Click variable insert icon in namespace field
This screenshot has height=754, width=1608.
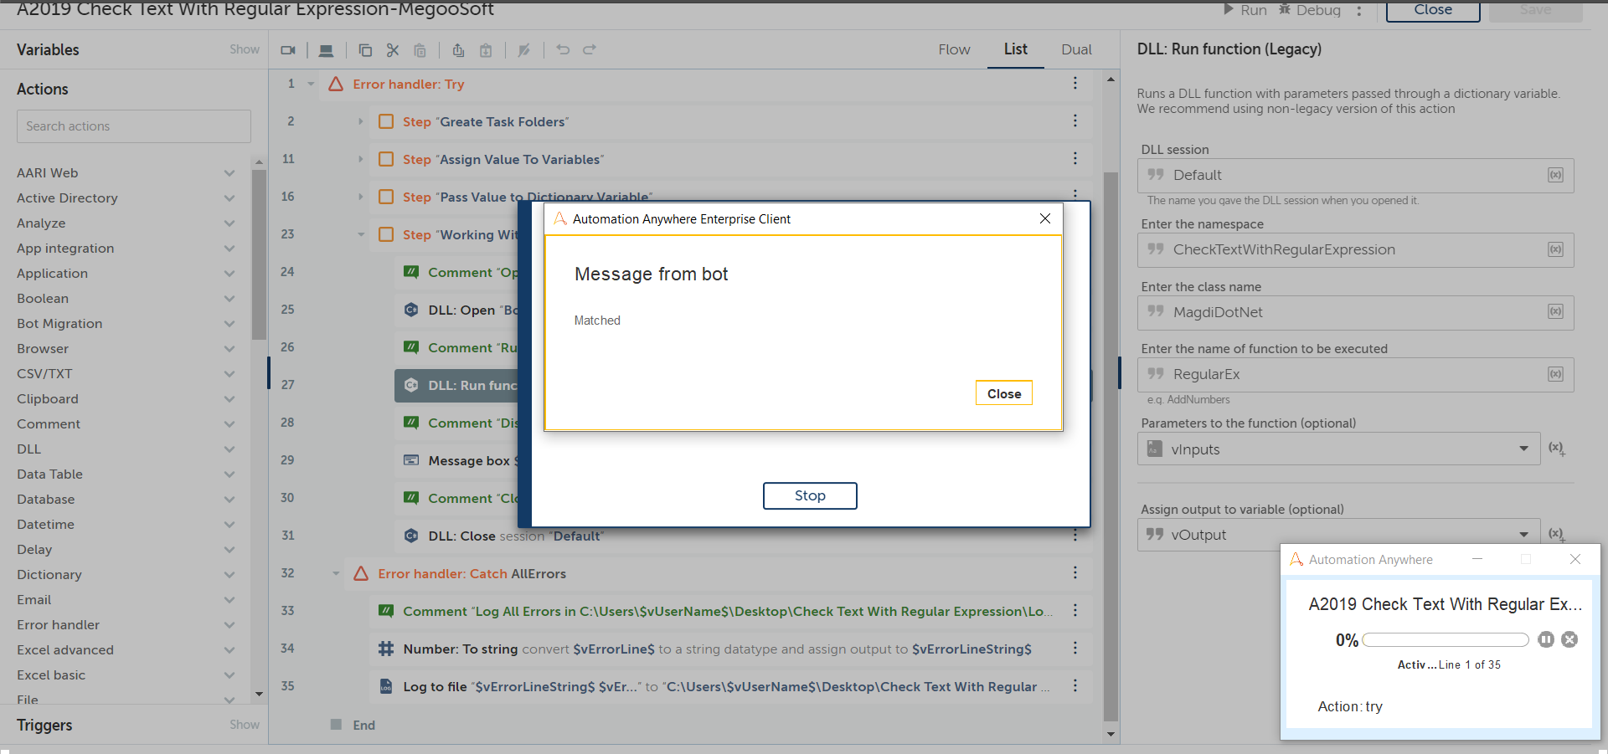(x=1555, y=249)
